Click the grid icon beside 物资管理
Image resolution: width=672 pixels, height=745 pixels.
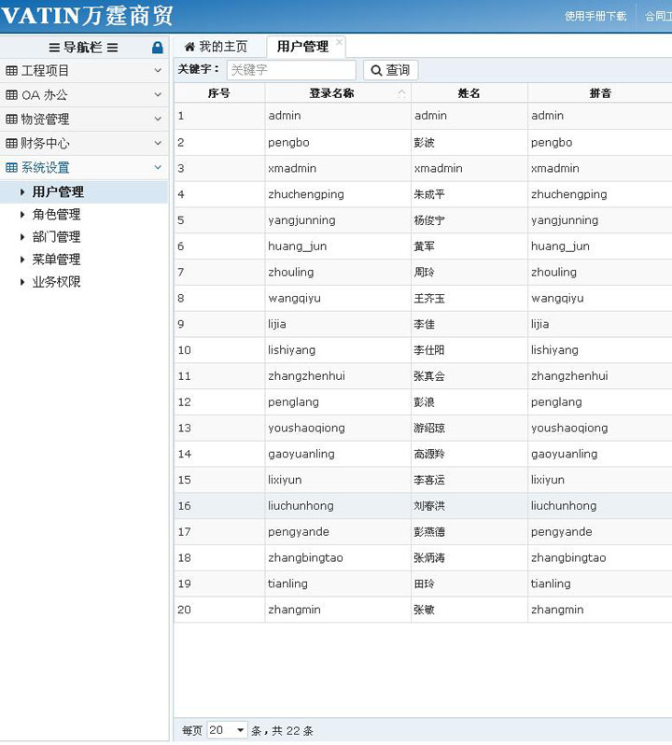coord(11,119)
